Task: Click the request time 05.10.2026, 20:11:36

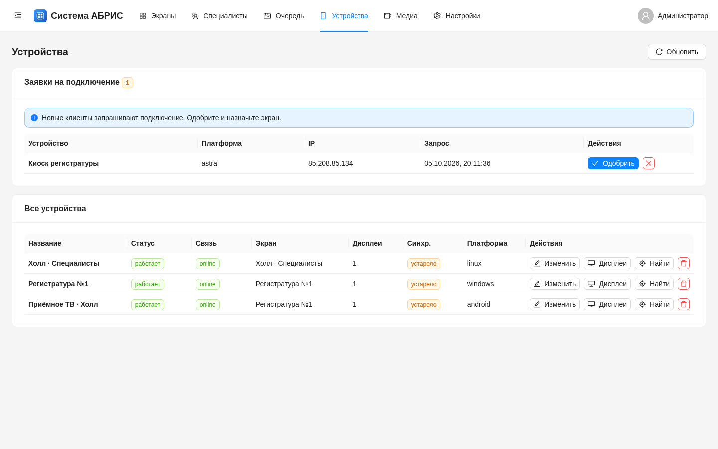Action: click(x=457, y=163)
